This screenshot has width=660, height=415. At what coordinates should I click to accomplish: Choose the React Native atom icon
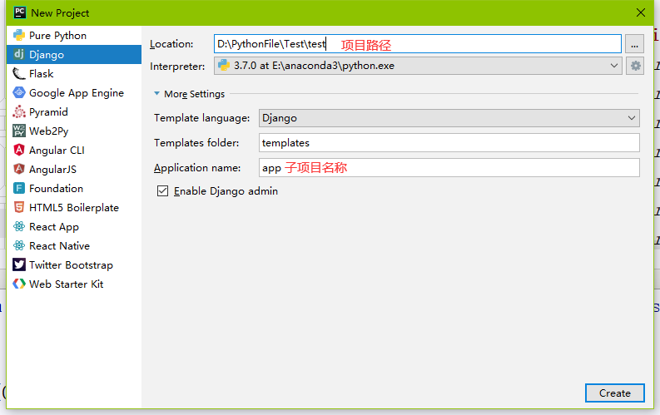tap(19, 245)
